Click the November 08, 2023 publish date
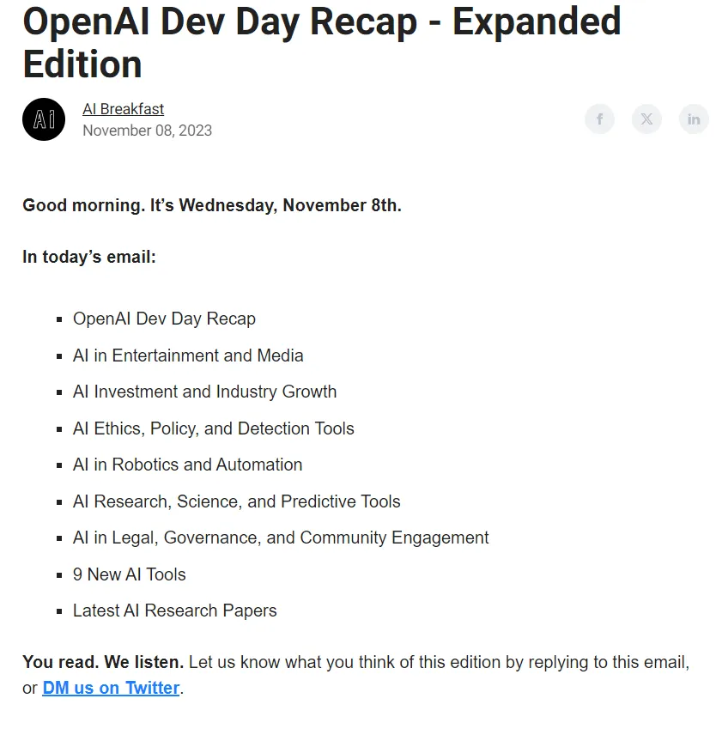 coord(148,131)
